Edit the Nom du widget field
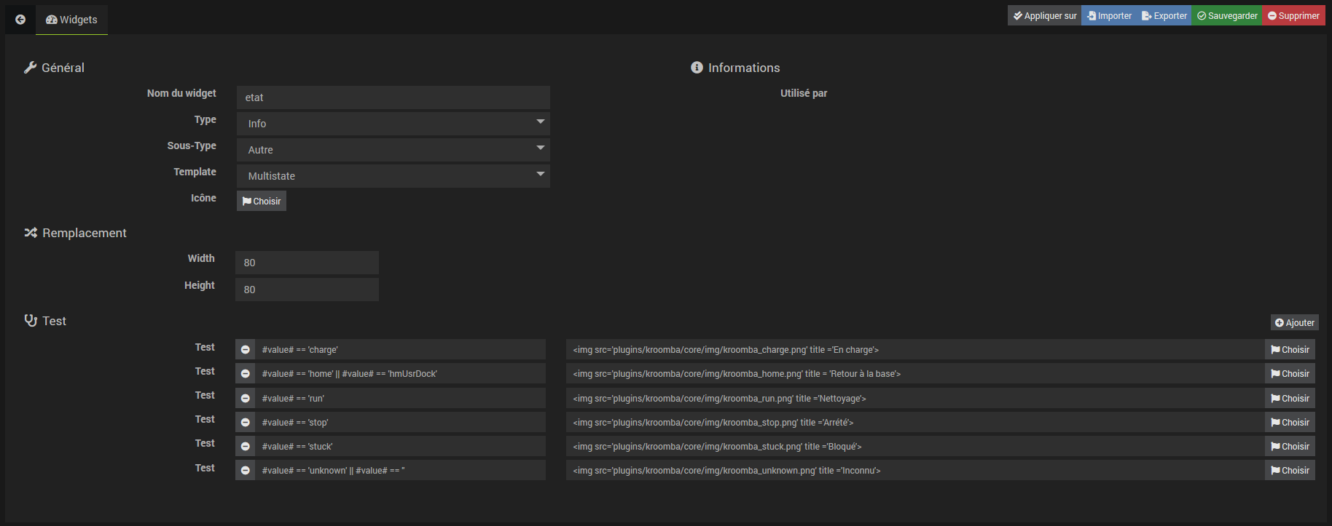Screen dimensions: 1332x526 point(393,97)
